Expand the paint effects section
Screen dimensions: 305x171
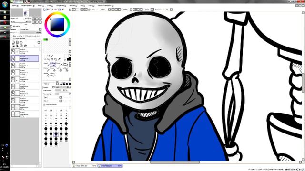[11, 26]
